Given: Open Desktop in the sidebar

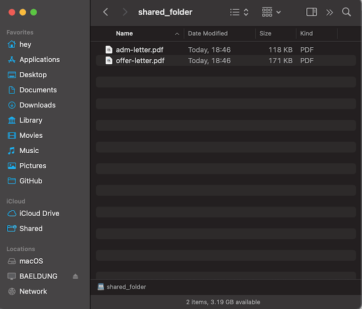Looking at the screenshot, I should pyautogui.click(x=33, y=75).
